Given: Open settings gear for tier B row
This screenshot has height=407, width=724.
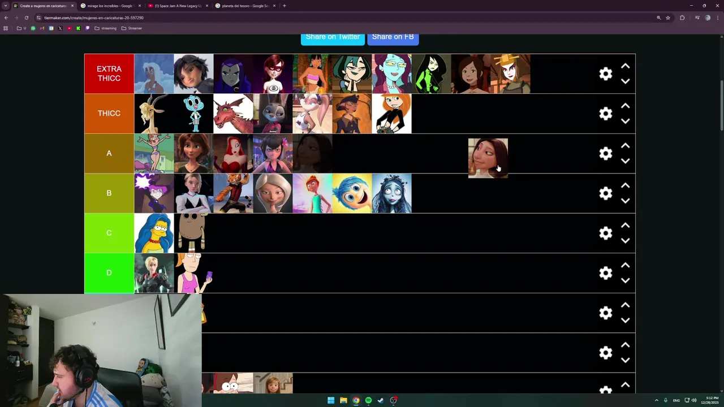Looking at the screenshot, I should click(x=606, y=193).
